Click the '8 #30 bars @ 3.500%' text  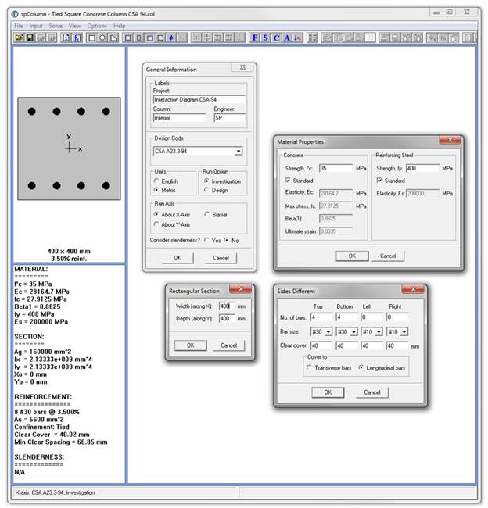click(x=47, y=412)
